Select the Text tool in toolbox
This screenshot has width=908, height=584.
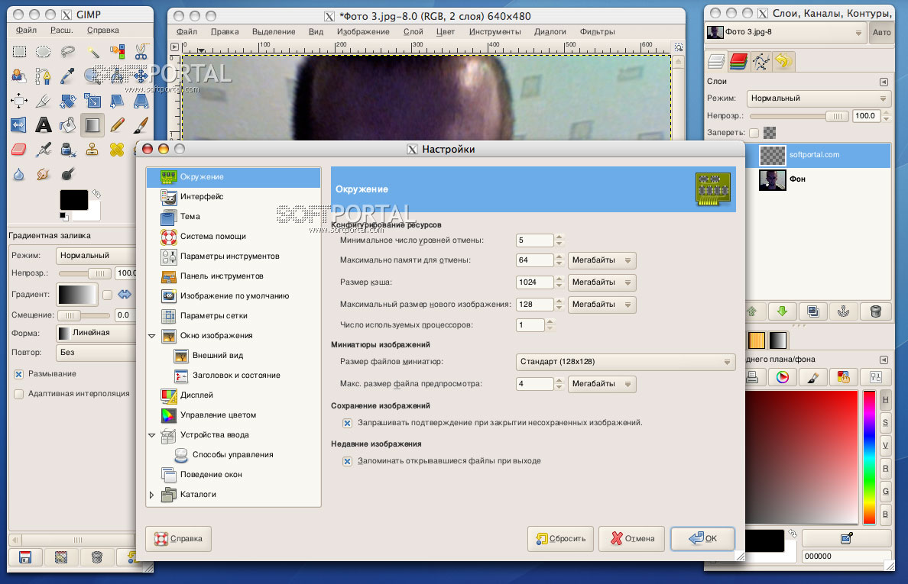coord(44,124)
